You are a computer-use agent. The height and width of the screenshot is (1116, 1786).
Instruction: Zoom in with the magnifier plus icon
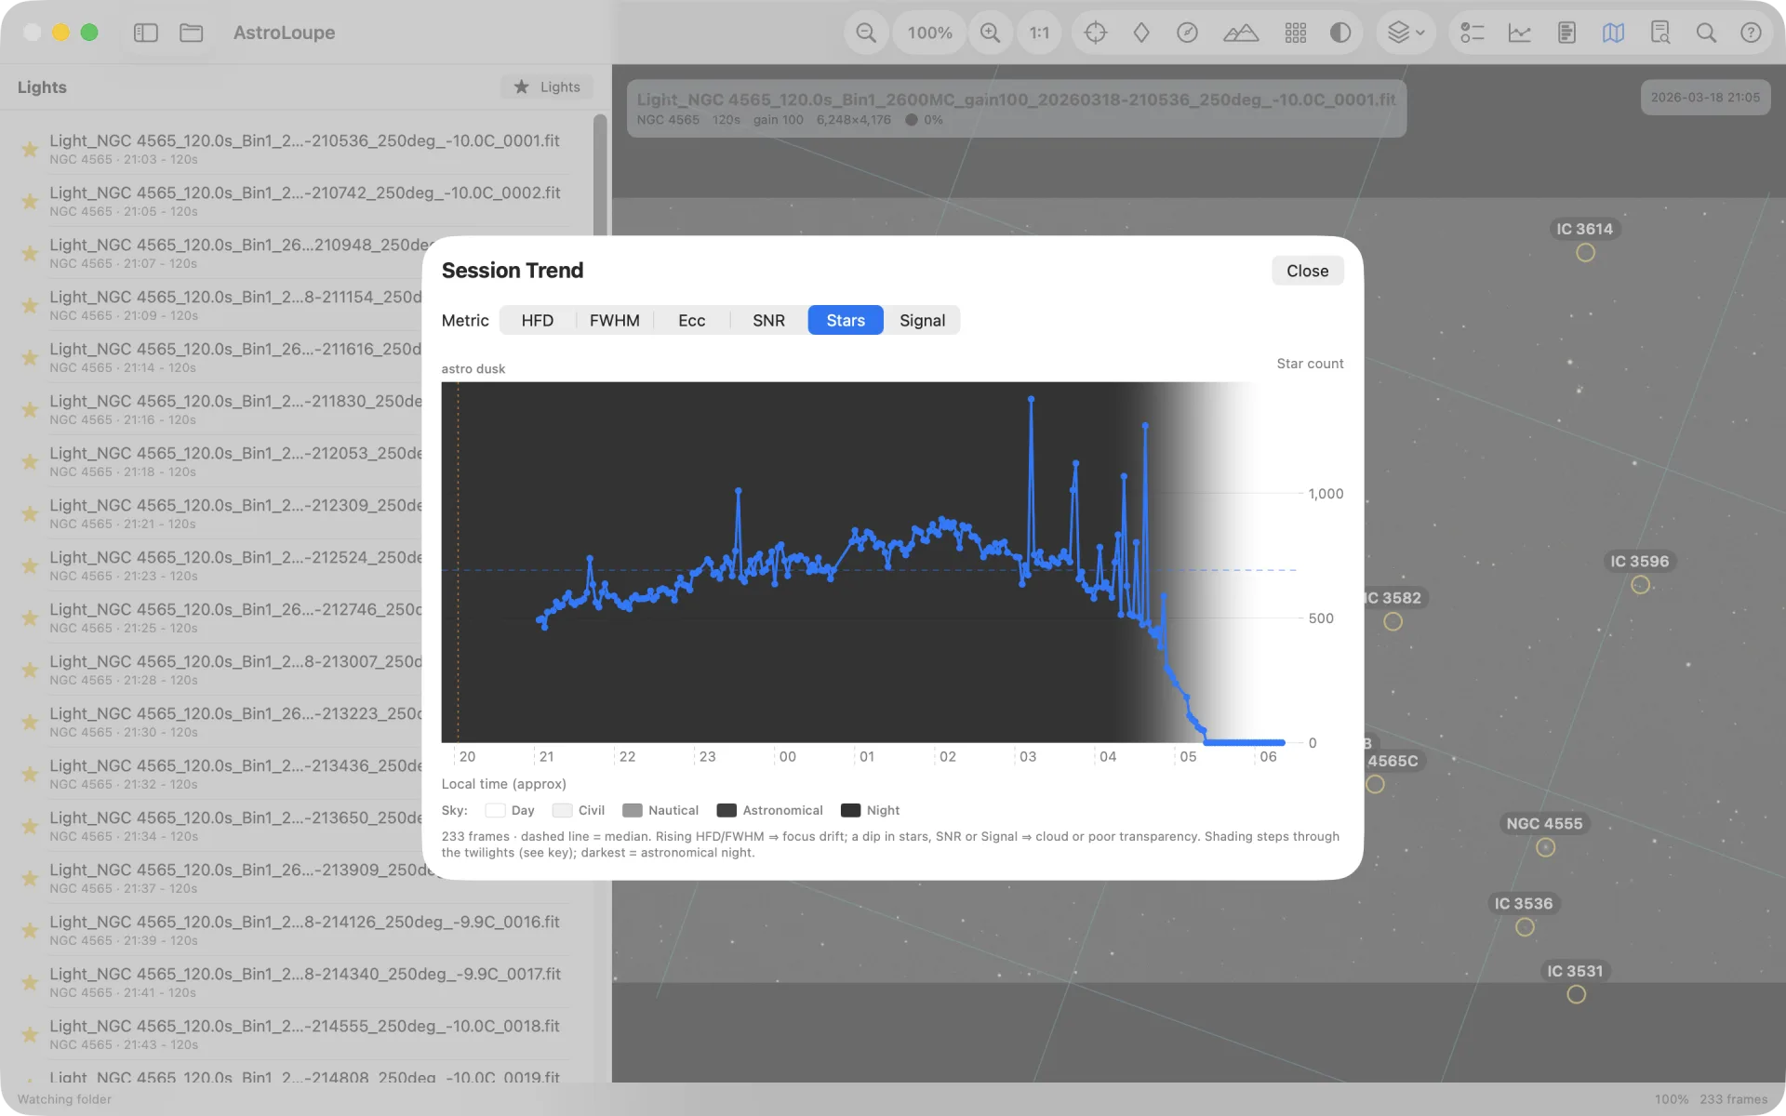coord(991,33)
